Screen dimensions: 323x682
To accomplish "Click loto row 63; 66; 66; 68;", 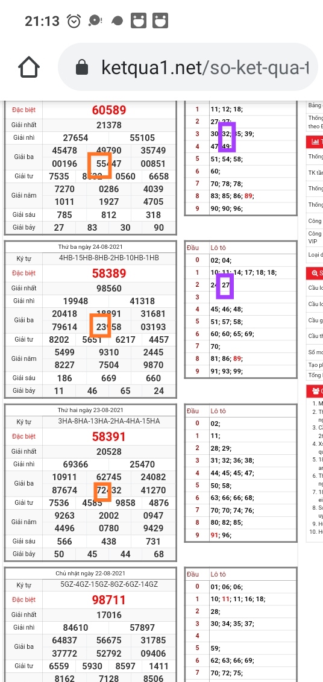I will coord(232,498).
